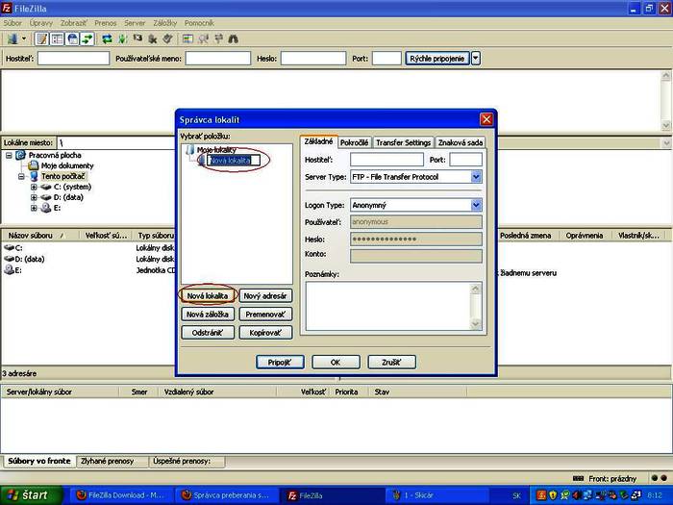Click the Premenovať button
The image size is (673, 505).
(265, 315)
